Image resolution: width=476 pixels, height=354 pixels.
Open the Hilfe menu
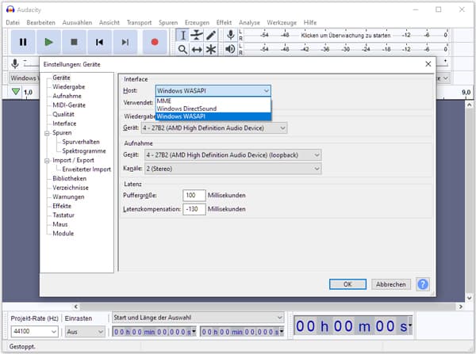point(310,23)
